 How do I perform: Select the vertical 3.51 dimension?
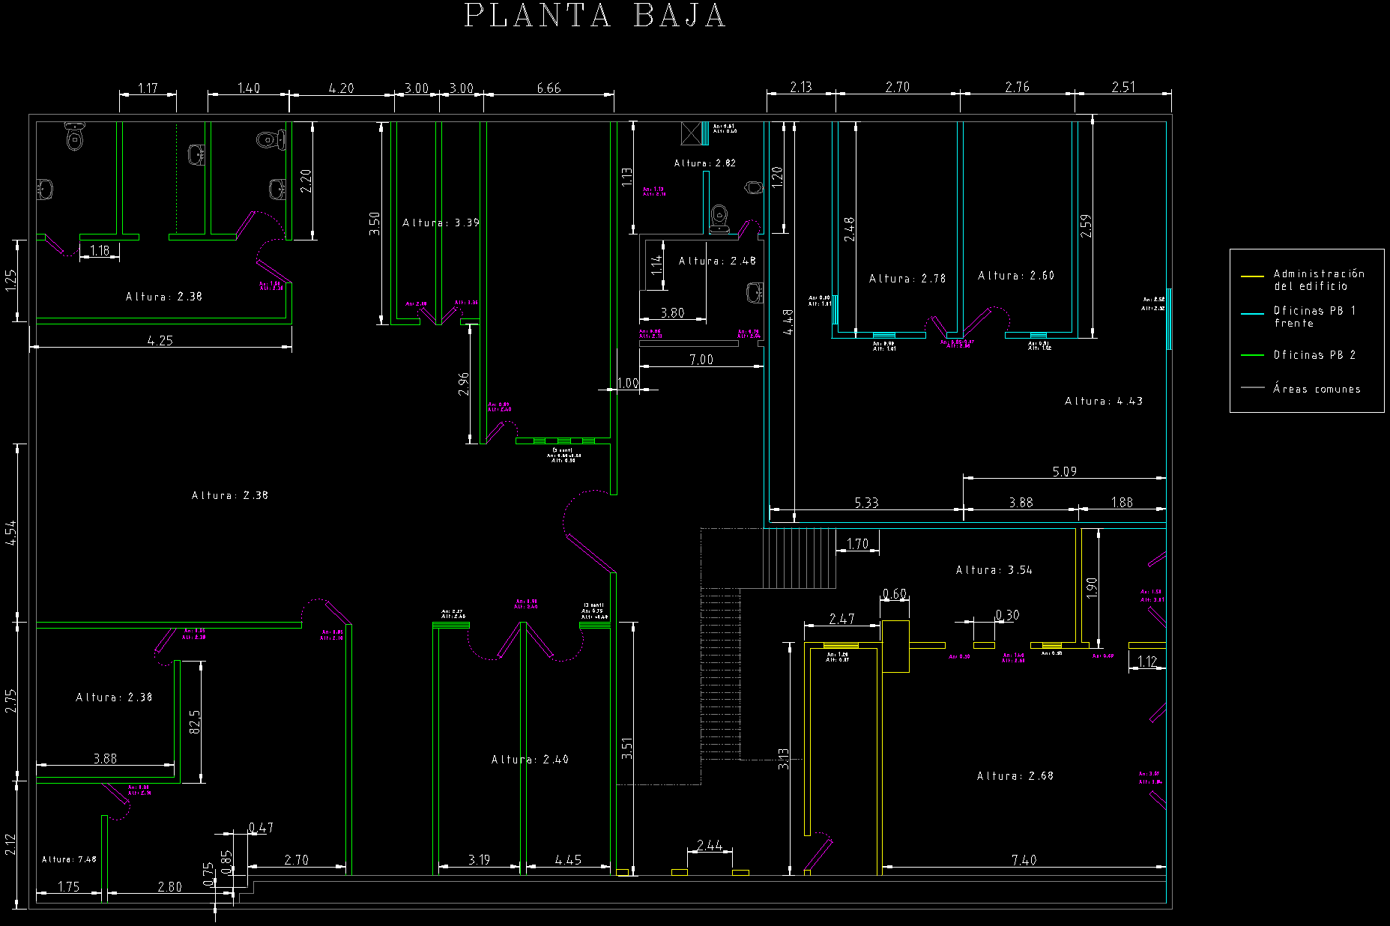coord(627,748)
